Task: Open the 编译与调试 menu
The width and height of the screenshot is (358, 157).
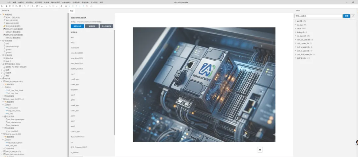Action: 55,2
